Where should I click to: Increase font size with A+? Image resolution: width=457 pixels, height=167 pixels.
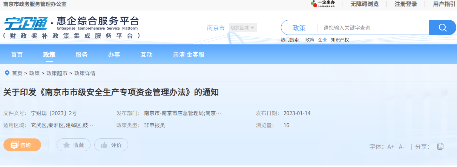click(391, 147)
